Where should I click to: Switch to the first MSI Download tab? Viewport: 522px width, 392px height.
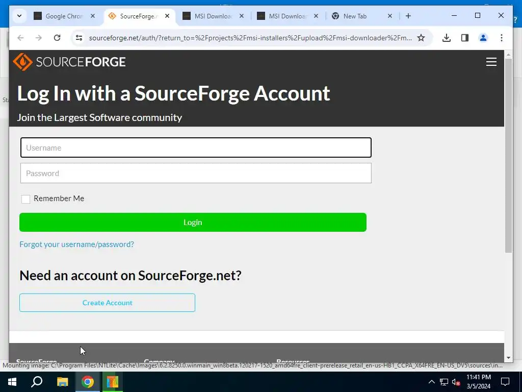(214, 16)
